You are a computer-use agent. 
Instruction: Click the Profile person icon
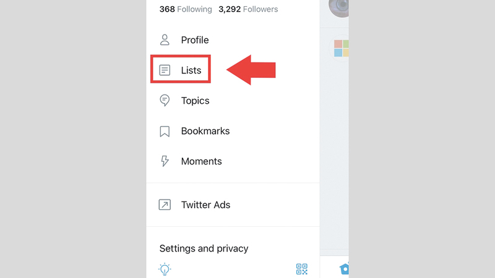pos(165,40)
